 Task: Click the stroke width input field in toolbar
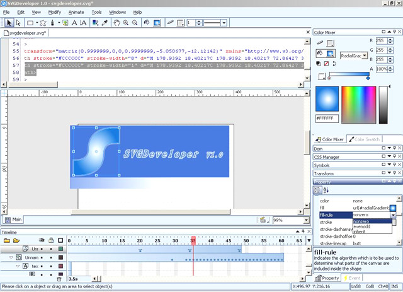pyautogui.click(x=191, y=23)
